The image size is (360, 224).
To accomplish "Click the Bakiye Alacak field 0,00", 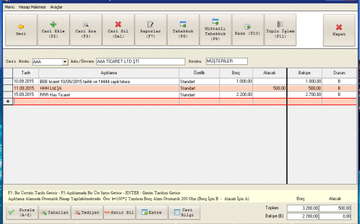I will [x=335, y=216].
